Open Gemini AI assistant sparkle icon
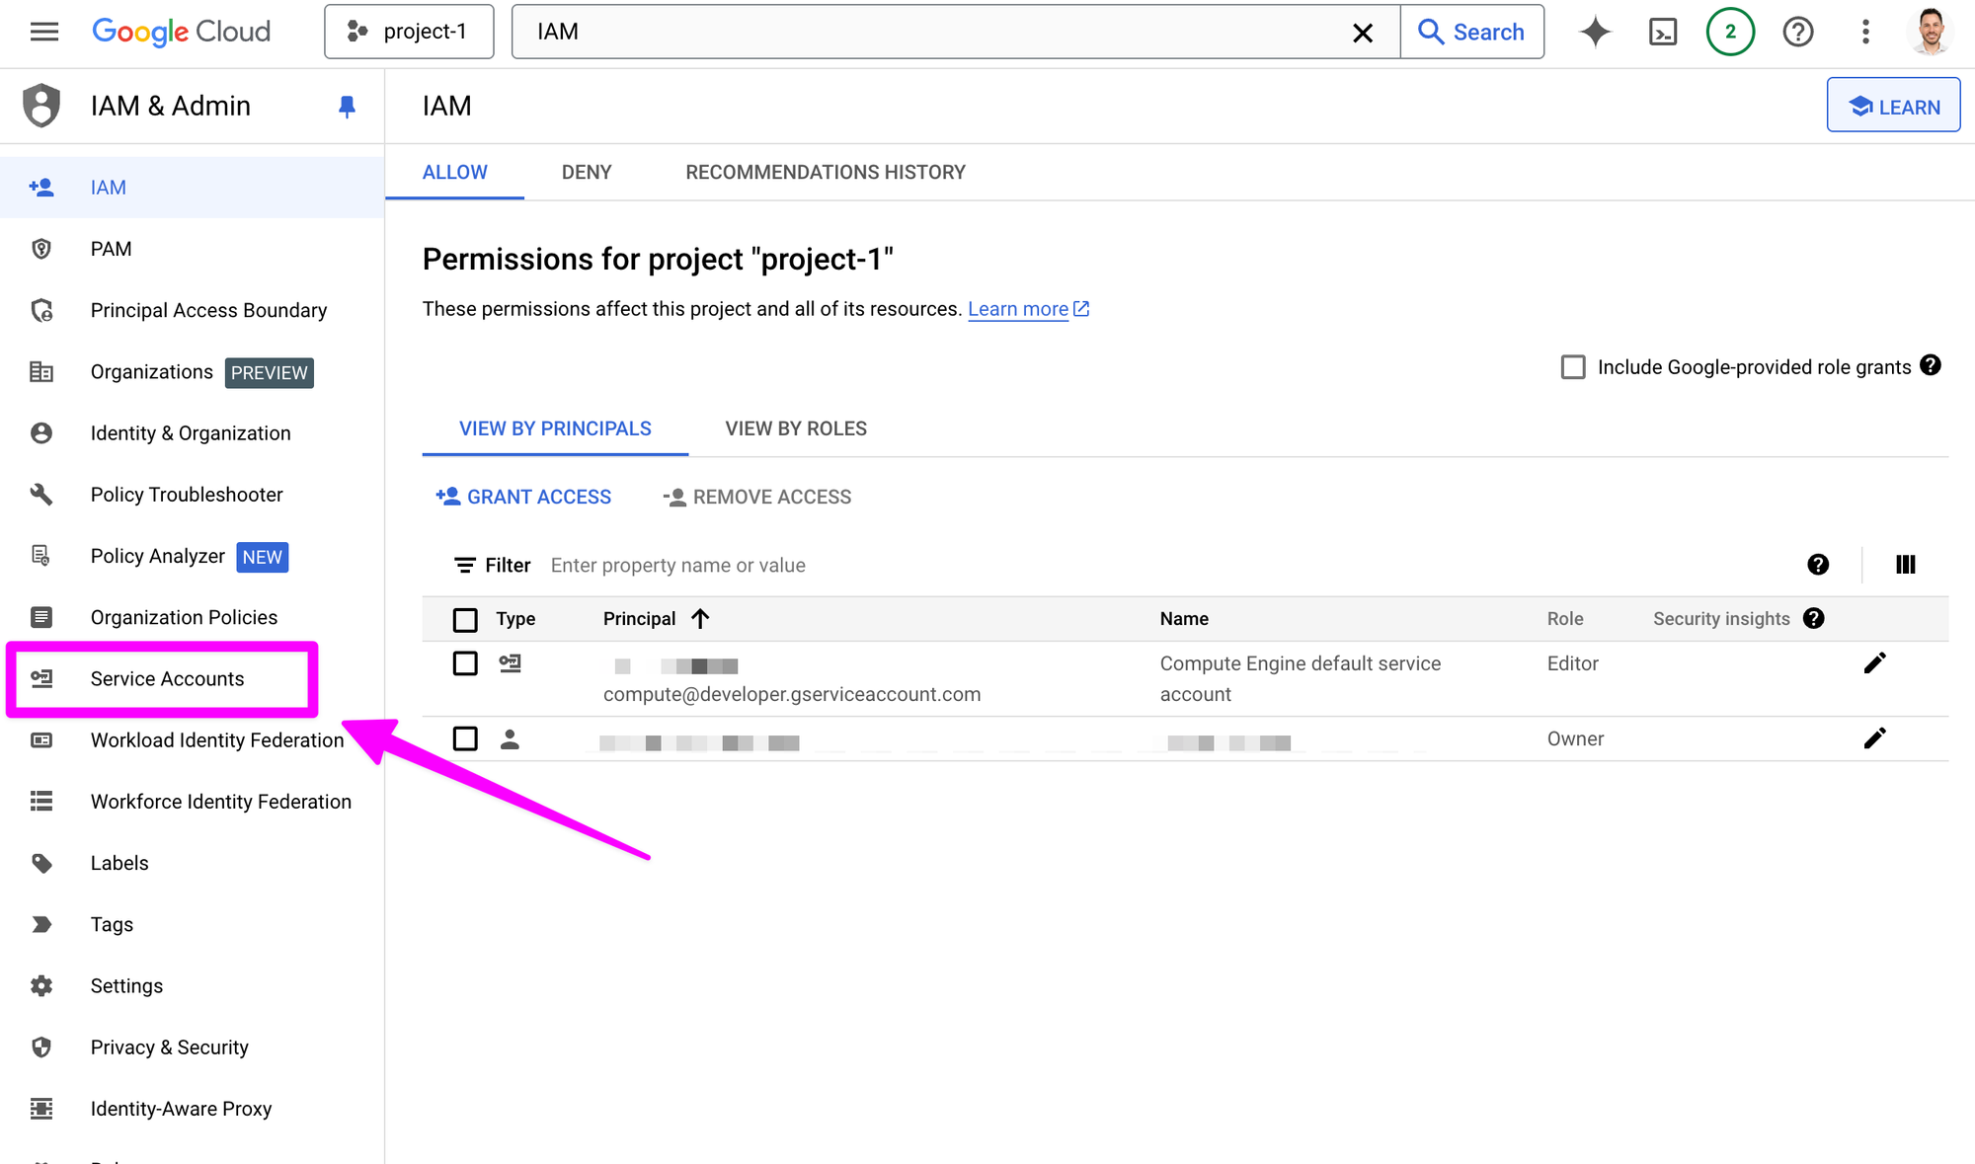This screenshot has height=1164, width=1975. click(1595, 32)
